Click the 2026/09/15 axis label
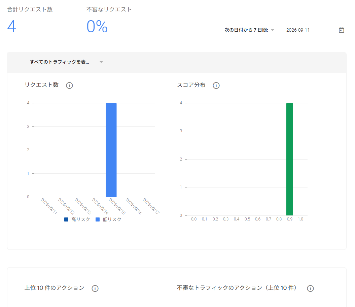Screen dimensions: 355x307 click(117, 206)
